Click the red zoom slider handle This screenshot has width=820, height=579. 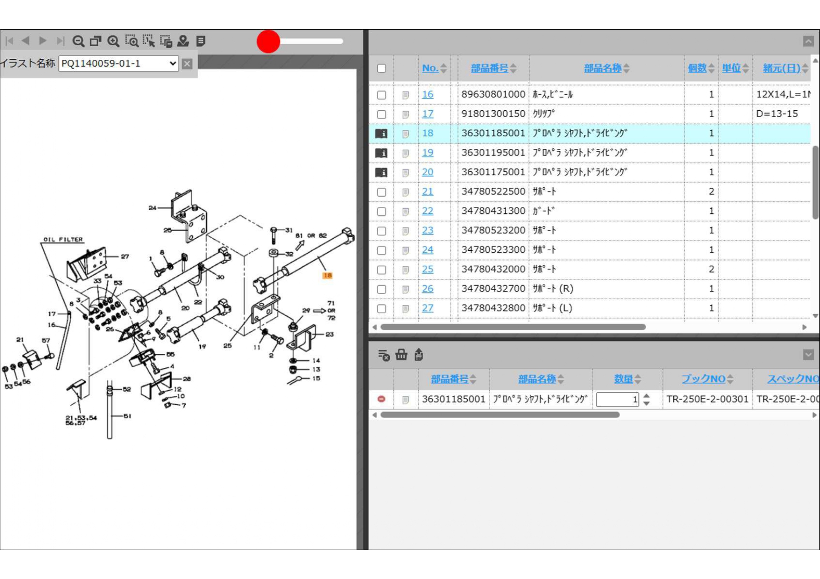click(x=268, y=42)
